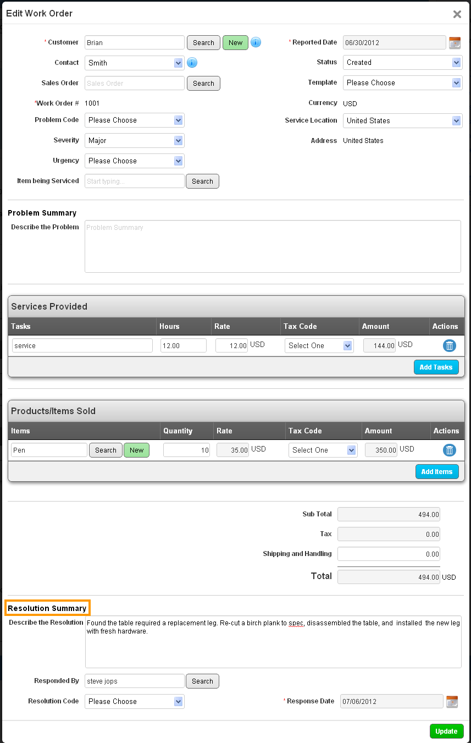471x743 pixels.
Task: Open the Severity dropdown
Action: point(134,141)
